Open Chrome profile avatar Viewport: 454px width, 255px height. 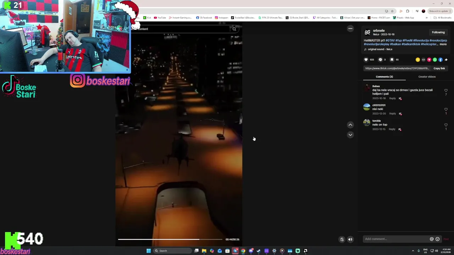pos(423,11)
